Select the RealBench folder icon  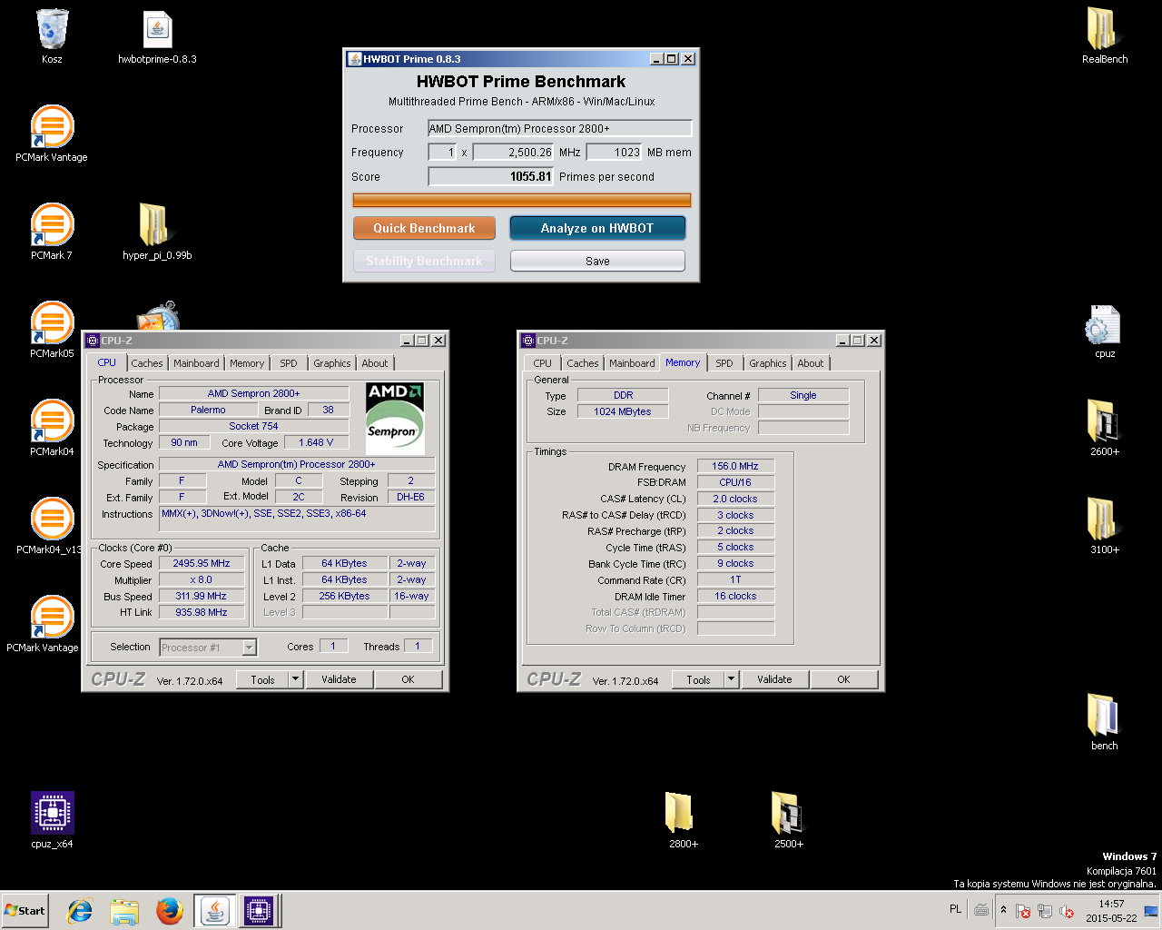pos(1102,29)
